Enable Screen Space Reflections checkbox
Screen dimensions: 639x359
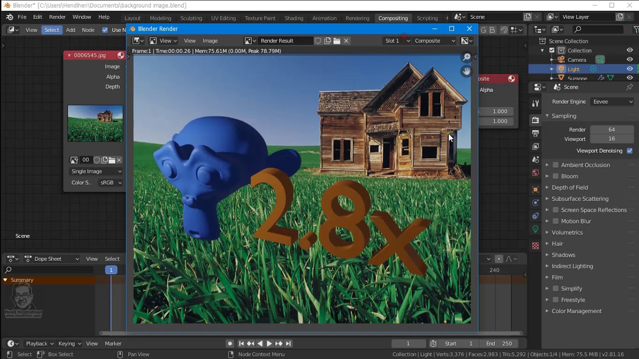coord(556,210)
